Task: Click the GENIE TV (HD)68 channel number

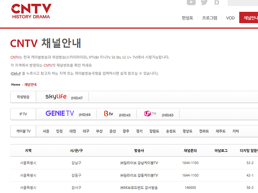Action: pyautogui.click(x=85, y=115)
